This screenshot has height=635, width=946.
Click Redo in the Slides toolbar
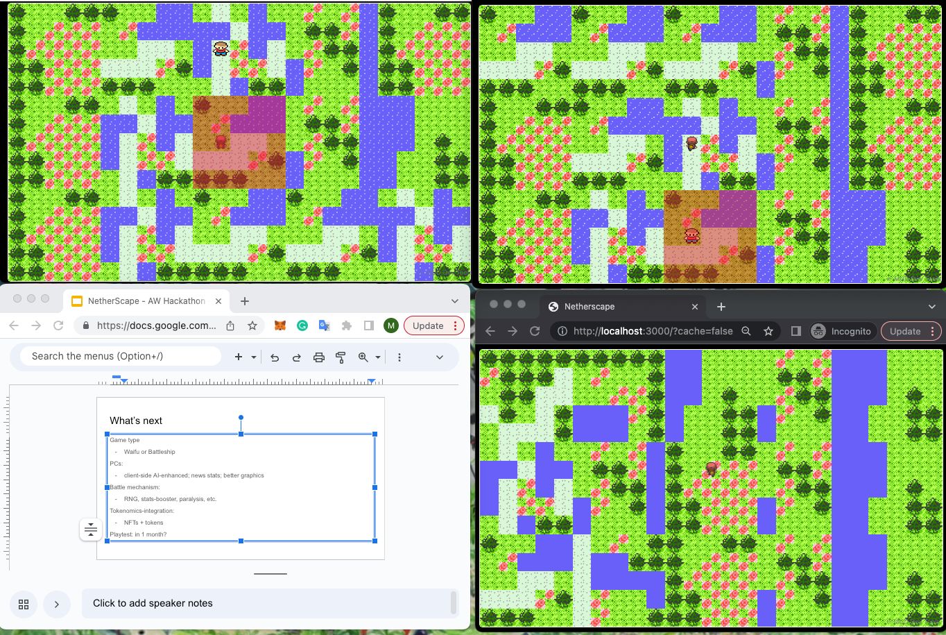tap(297, 357)
